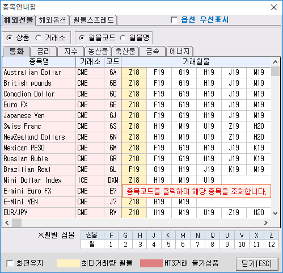Click the 코드 column header
The image size is (283, 273).
coord(113,62)
